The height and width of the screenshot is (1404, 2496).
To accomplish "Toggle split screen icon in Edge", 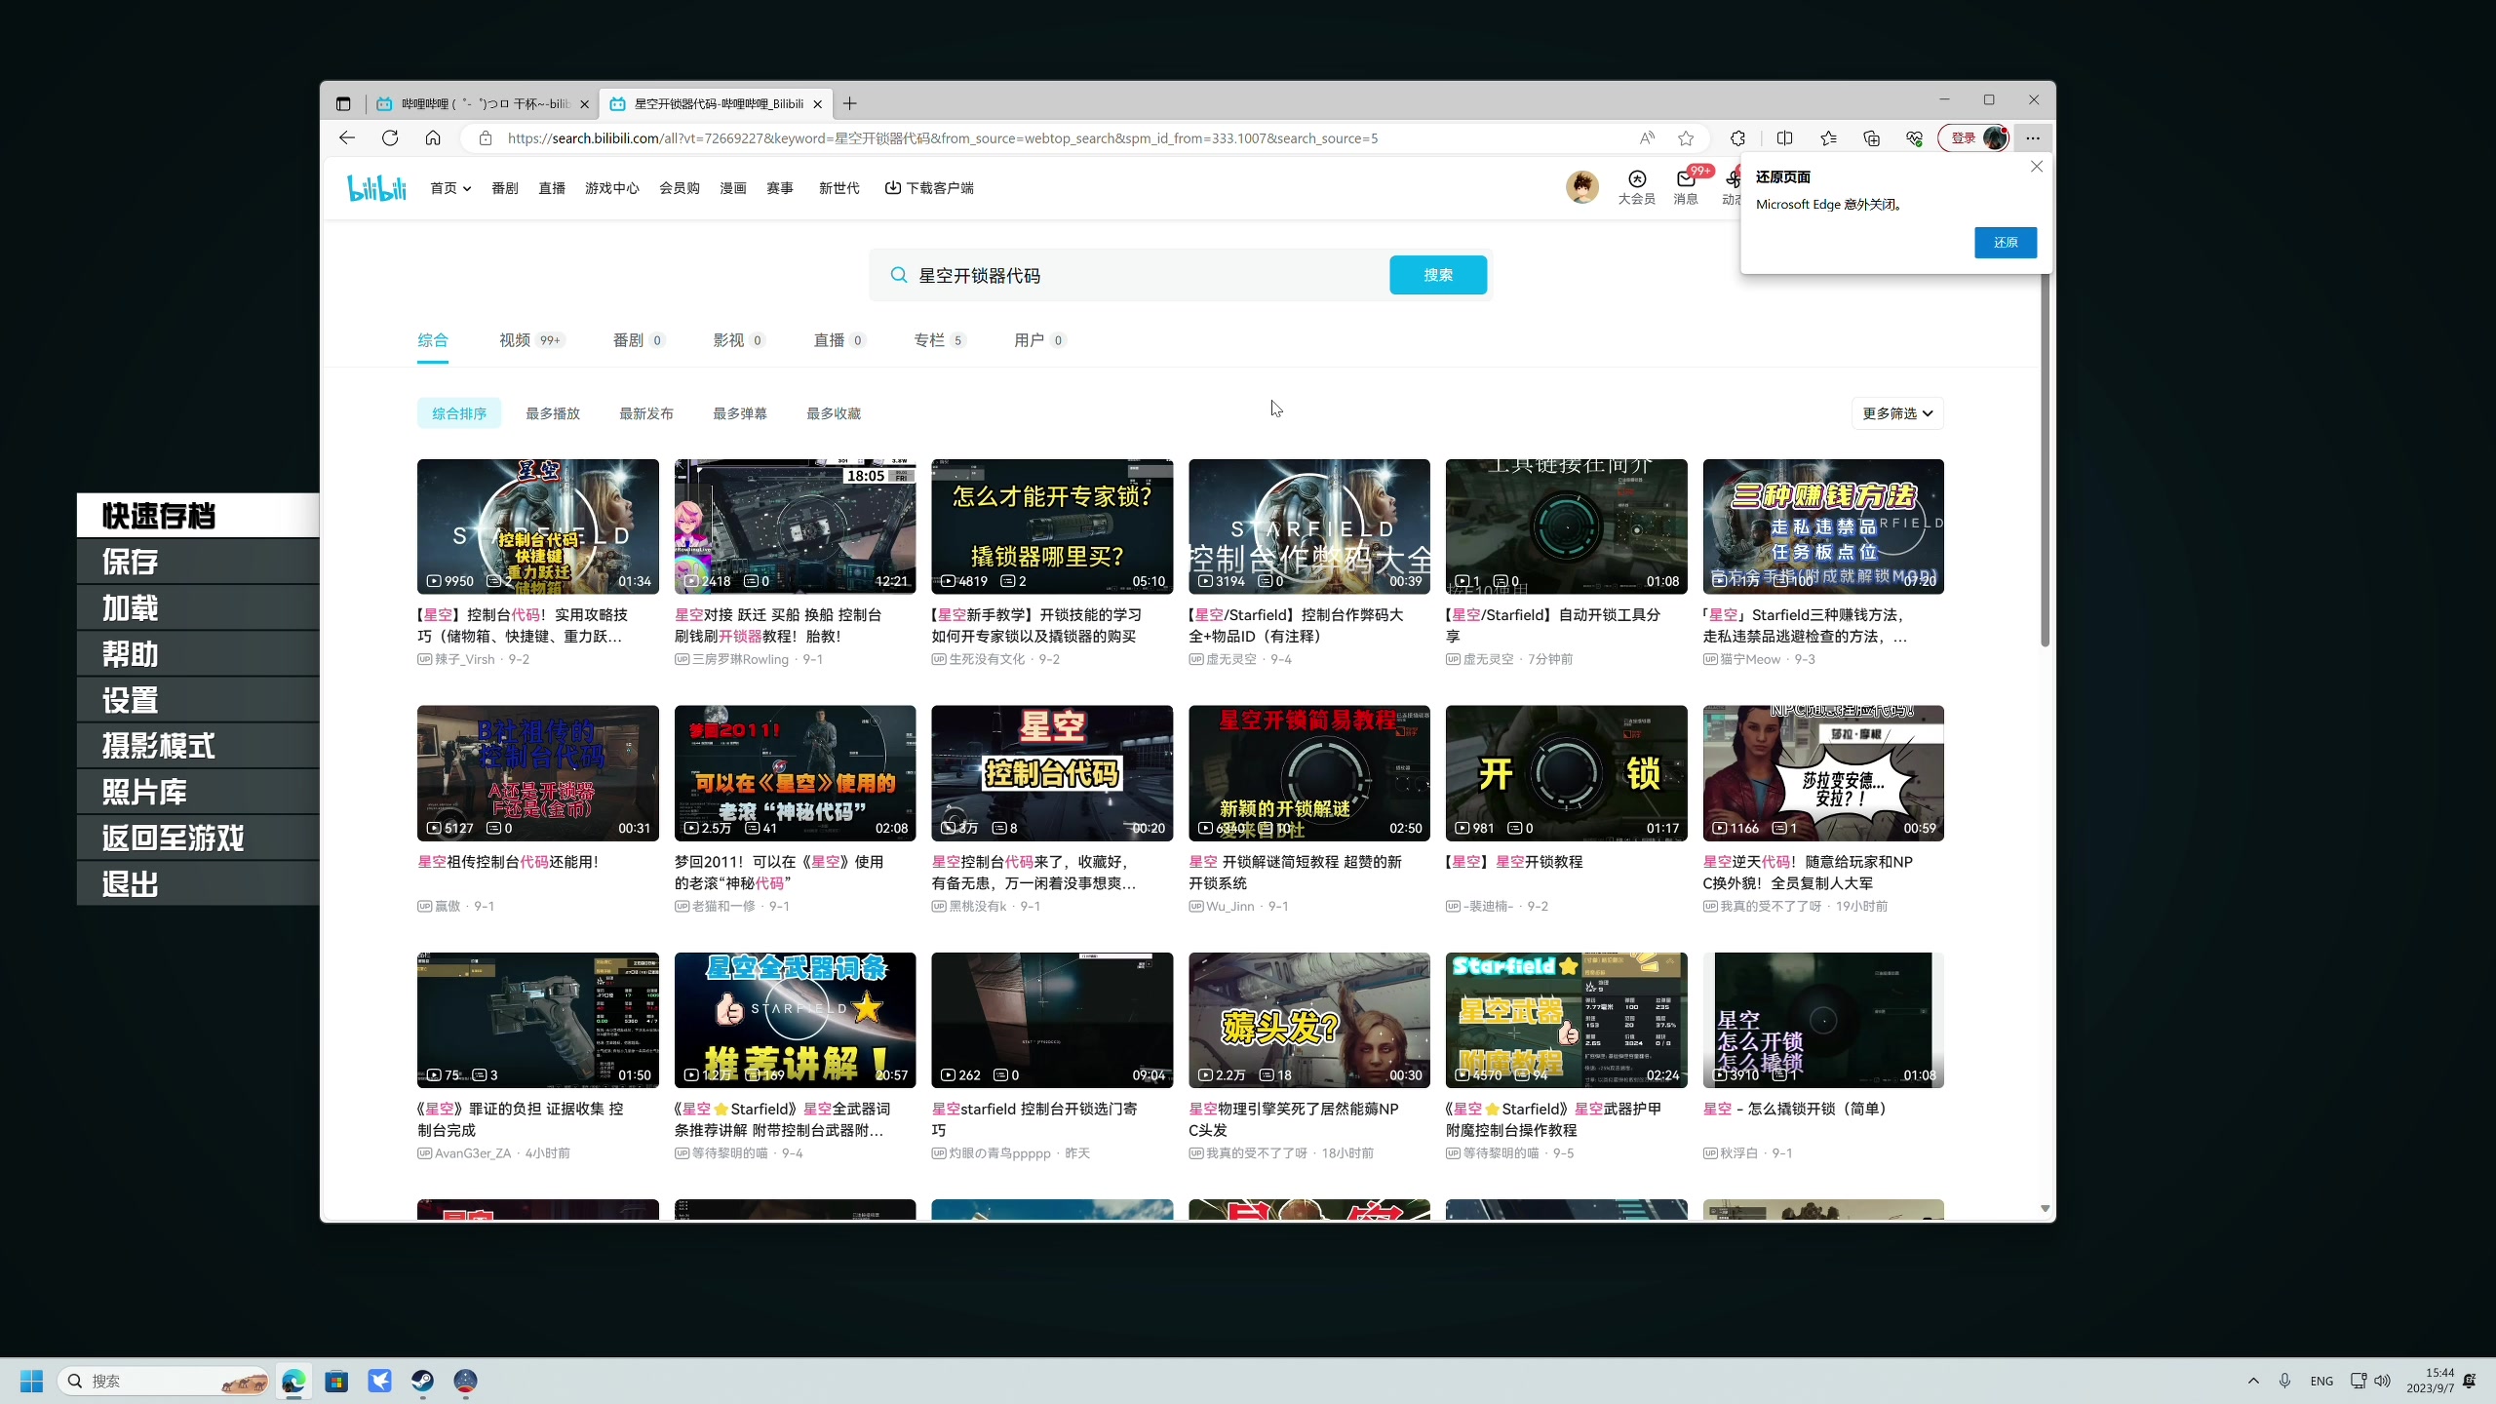I will (x=1785, y=137).
